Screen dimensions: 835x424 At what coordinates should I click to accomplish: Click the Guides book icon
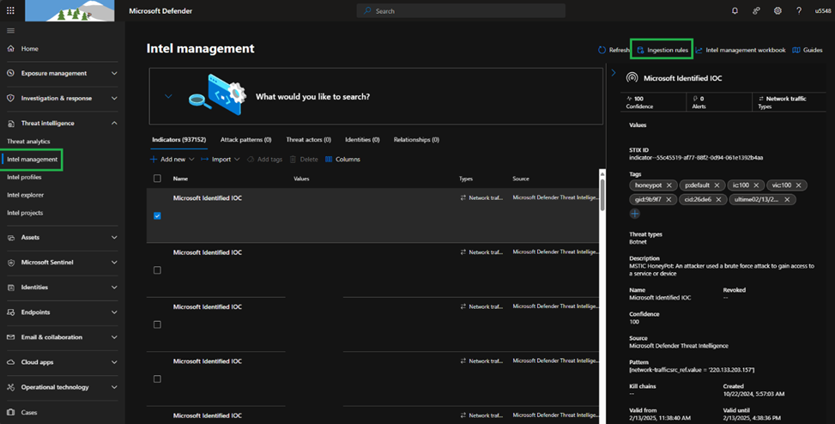coord(796,50)
